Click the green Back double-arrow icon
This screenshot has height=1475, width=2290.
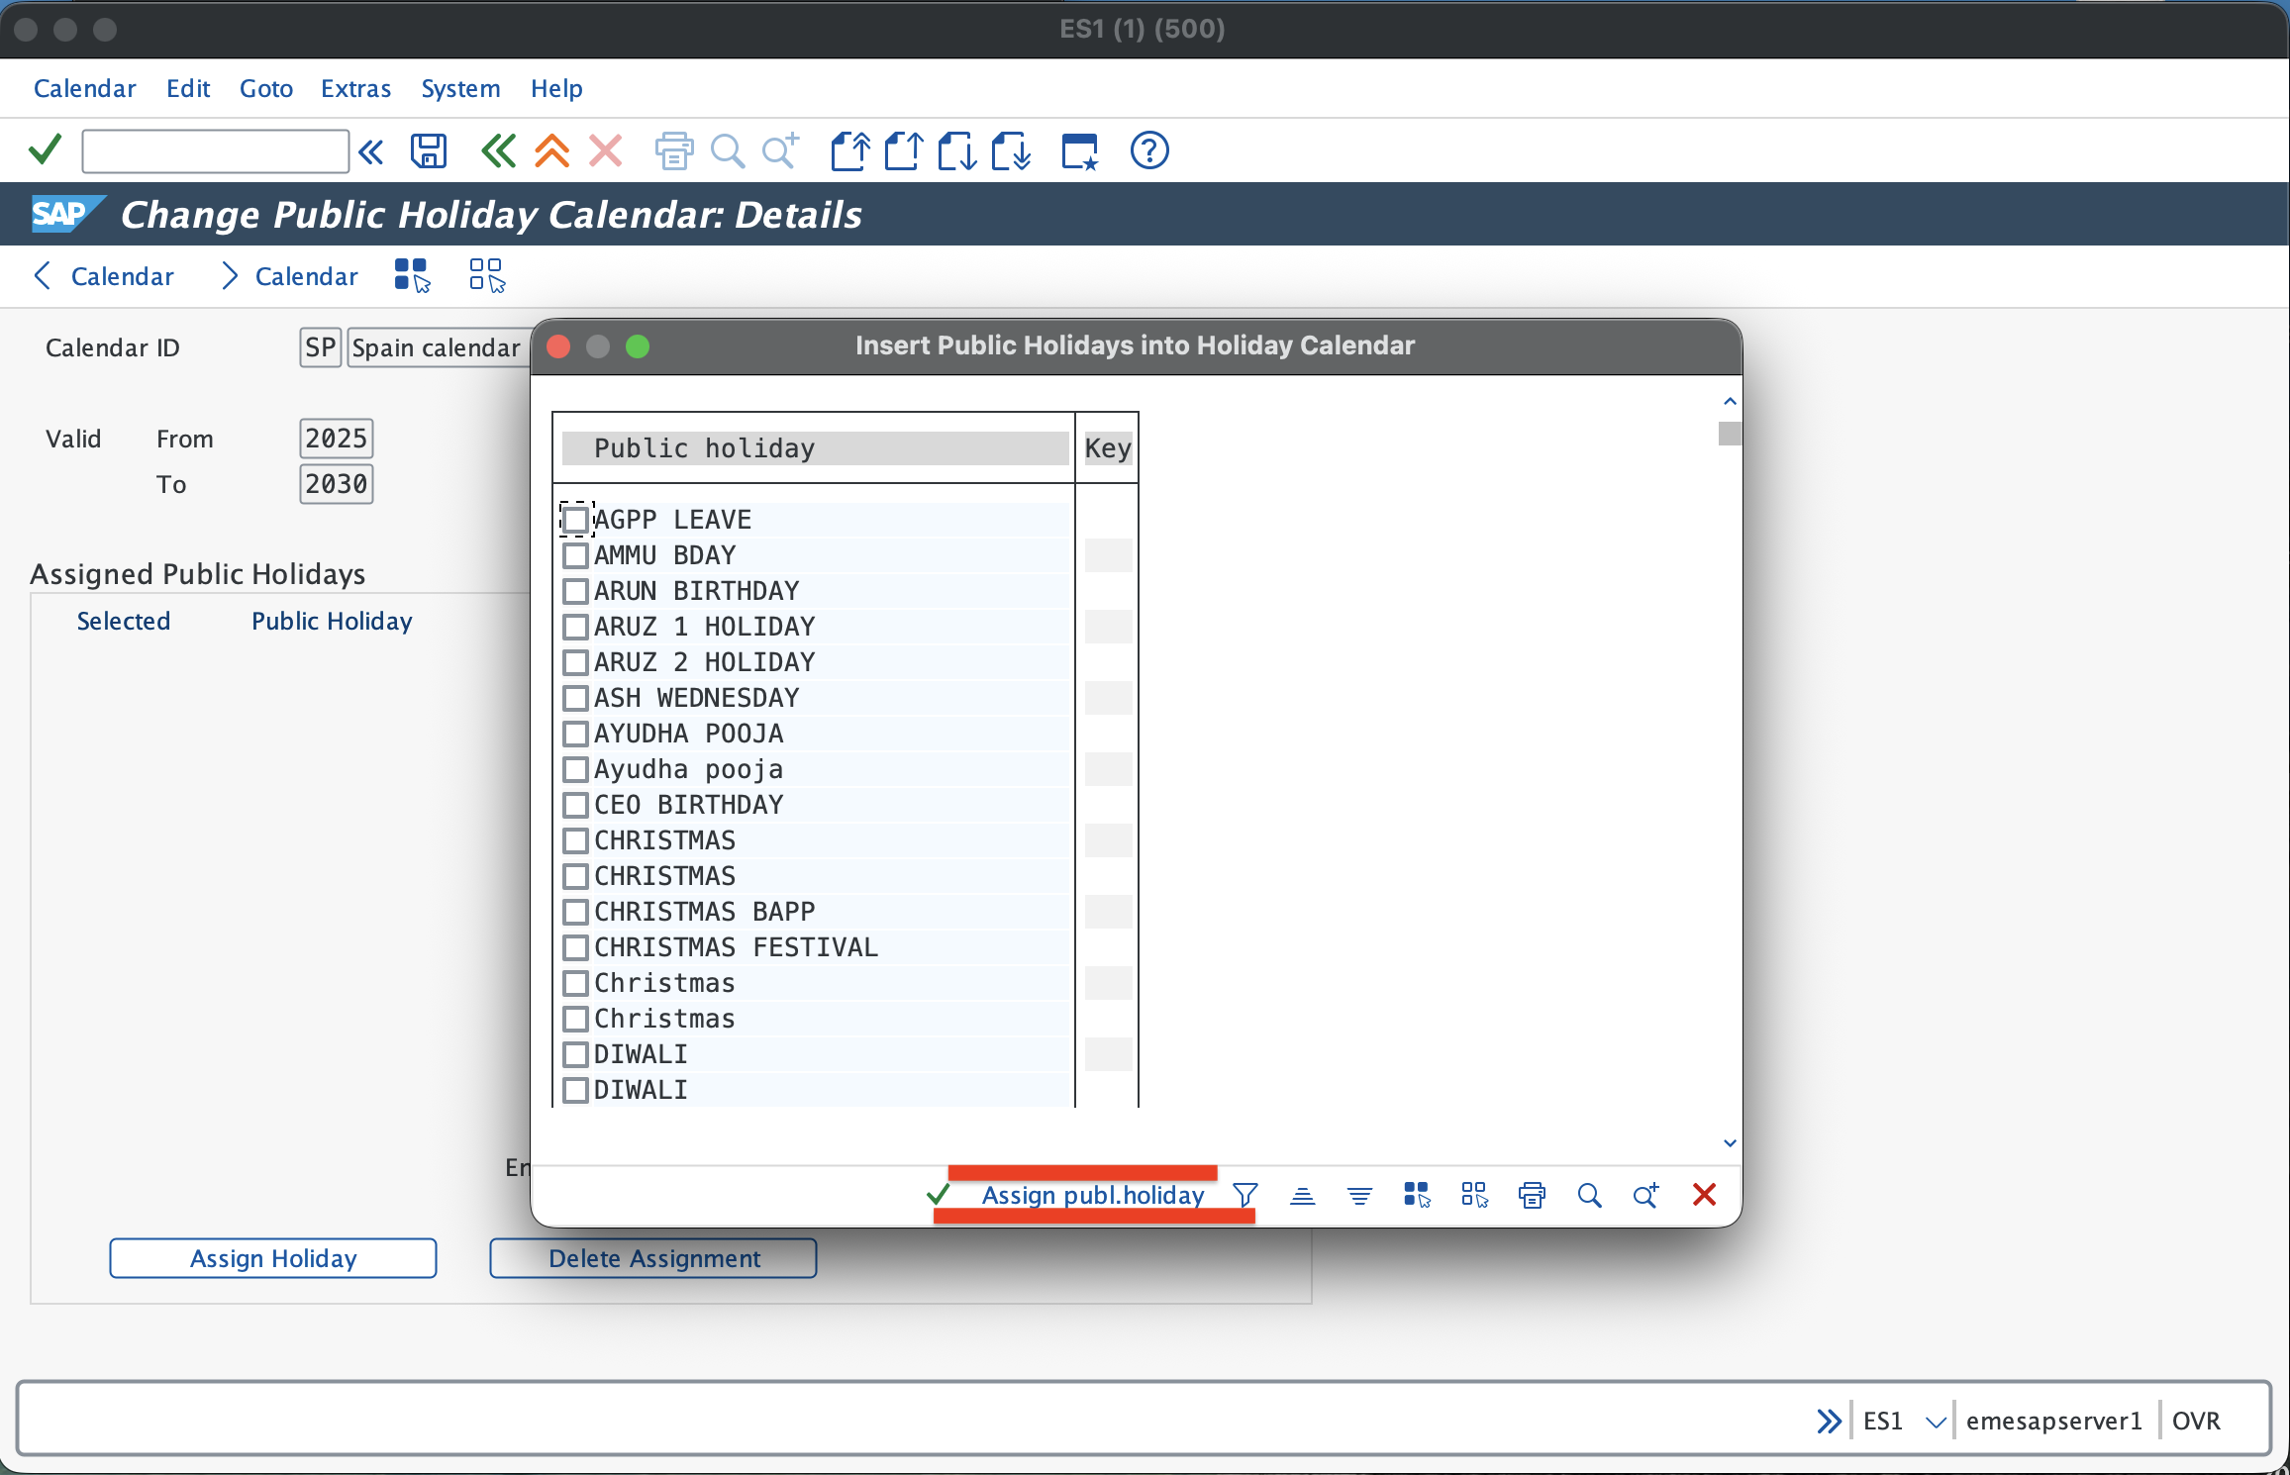pos(498,151)
